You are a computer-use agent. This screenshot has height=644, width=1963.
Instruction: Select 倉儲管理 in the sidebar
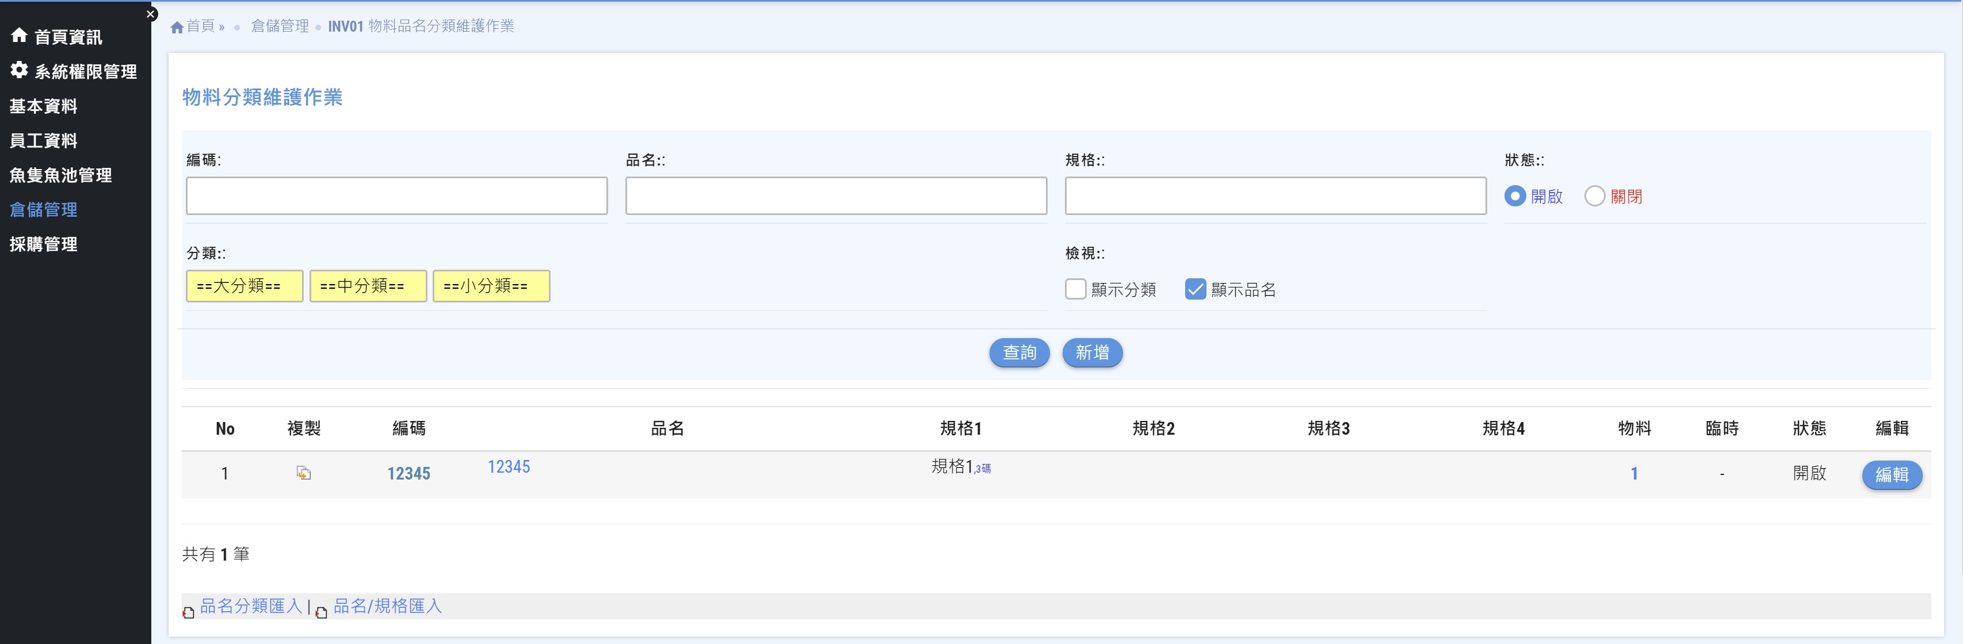(x=43, y=209)
